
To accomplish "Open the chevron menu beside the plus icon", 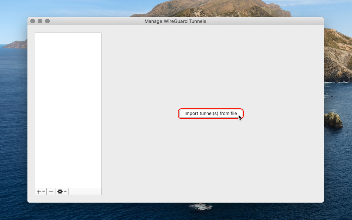I will pyautogui.click(x=44, y=192).
